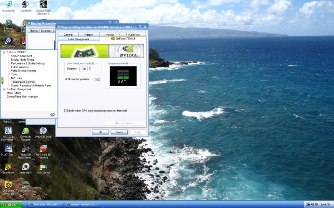Switch to the Adapter tab
Screen dimensions: 334x208
(89, 35)
